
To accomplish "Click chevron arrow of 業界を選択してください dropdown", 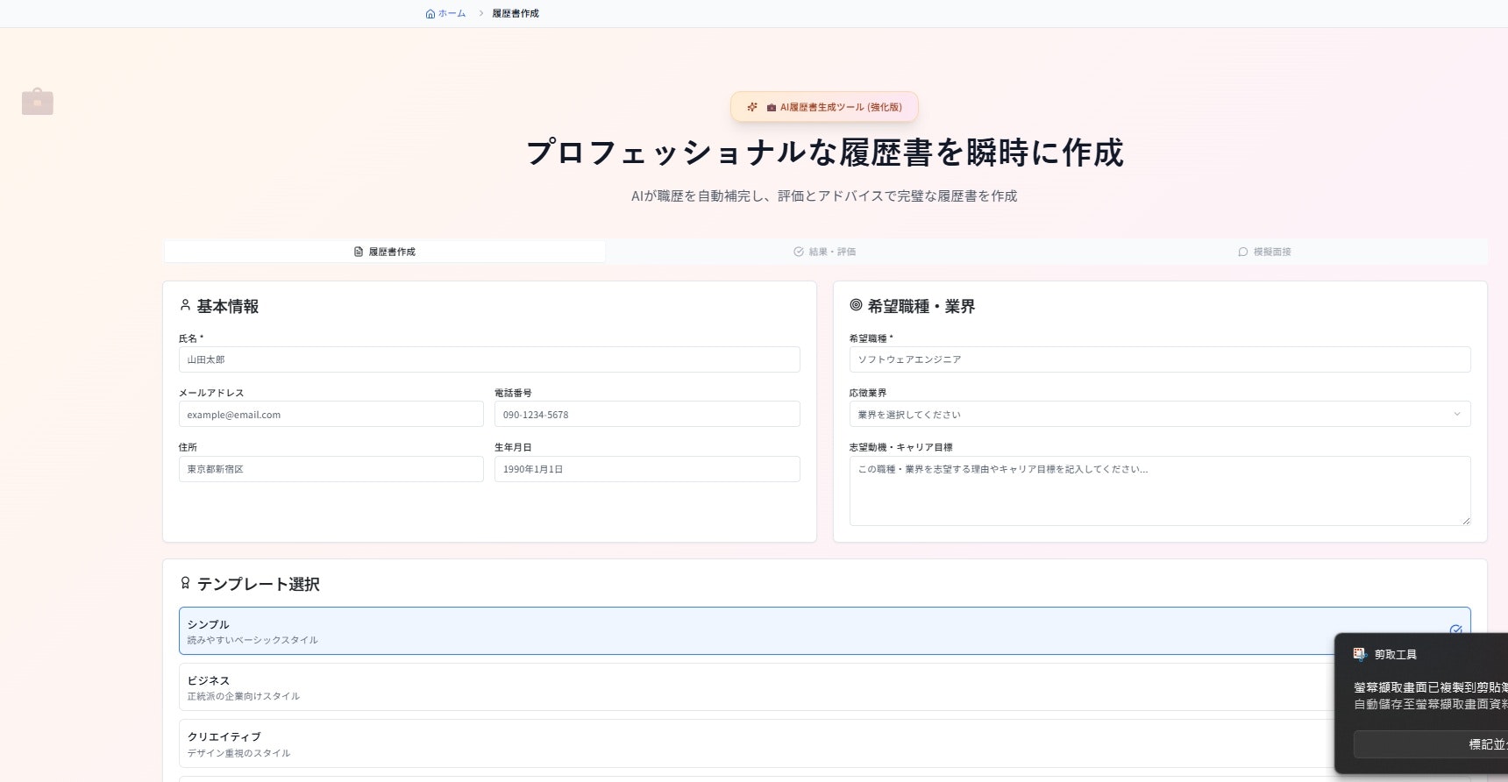I will (x=1457, y=414).
